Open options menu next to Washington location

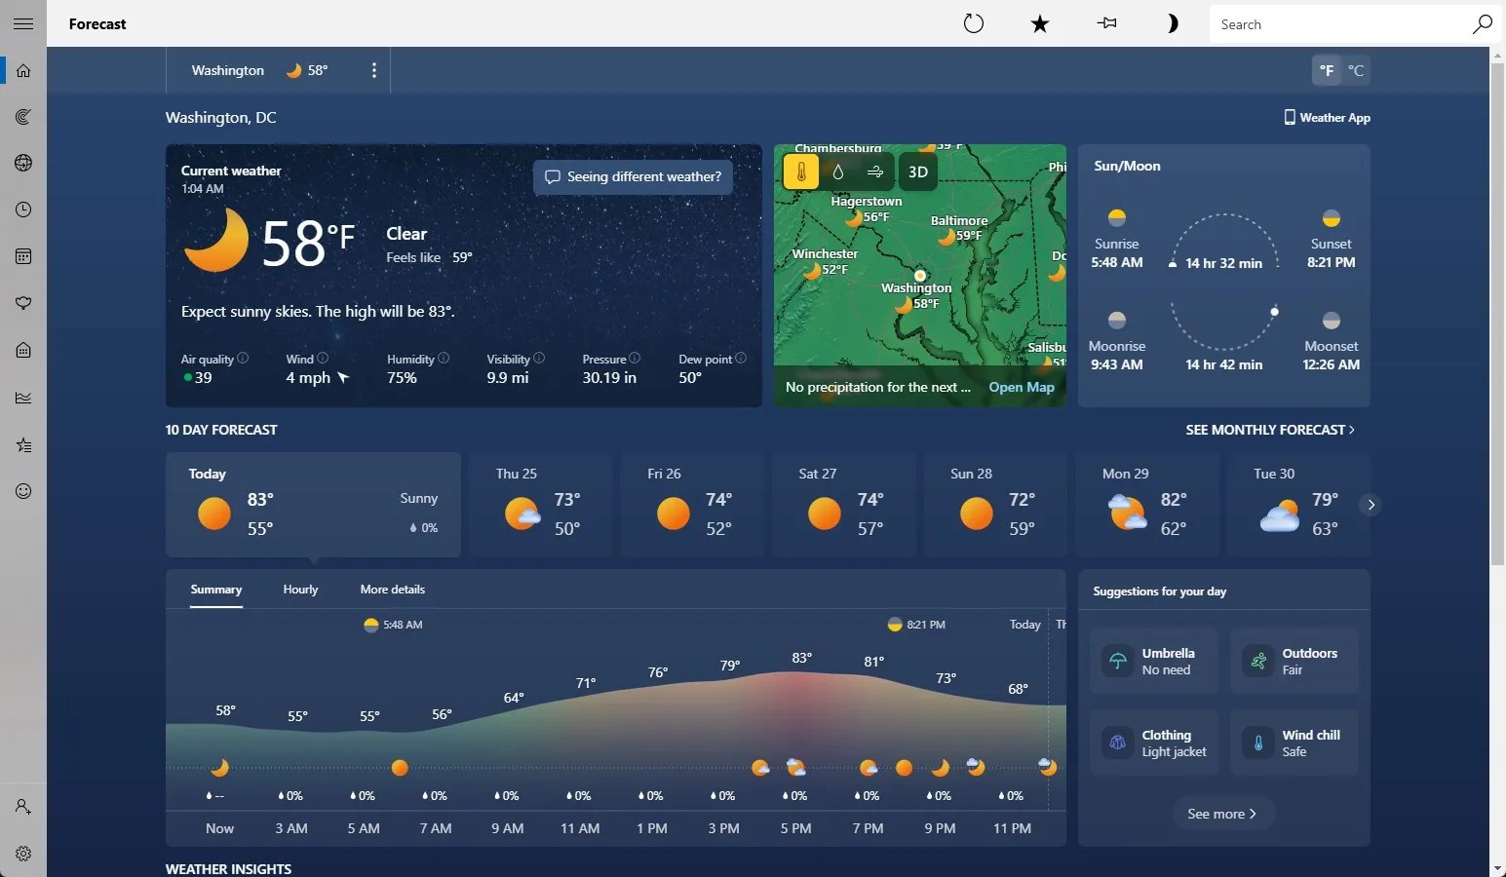coord(374,70)
